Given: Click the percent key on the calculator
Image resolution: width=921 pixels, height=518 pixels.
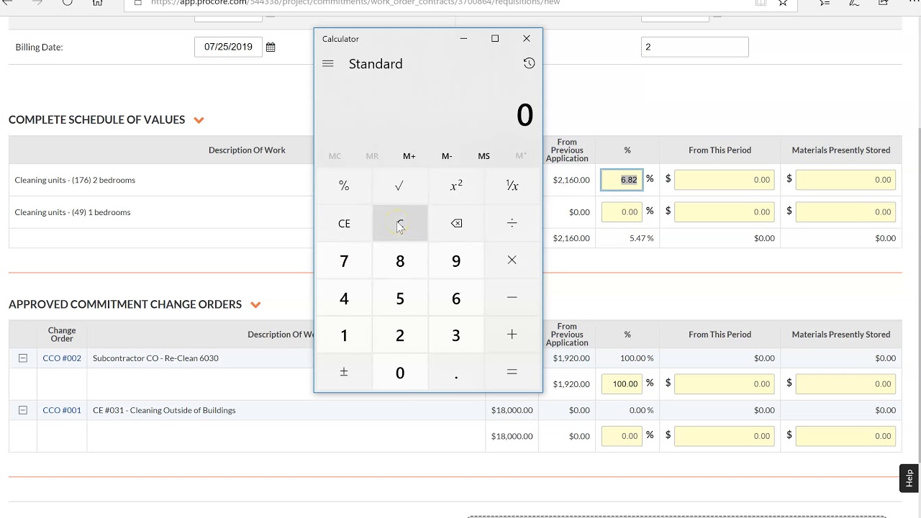Looking at the screenshot, I should click(344, 186).
